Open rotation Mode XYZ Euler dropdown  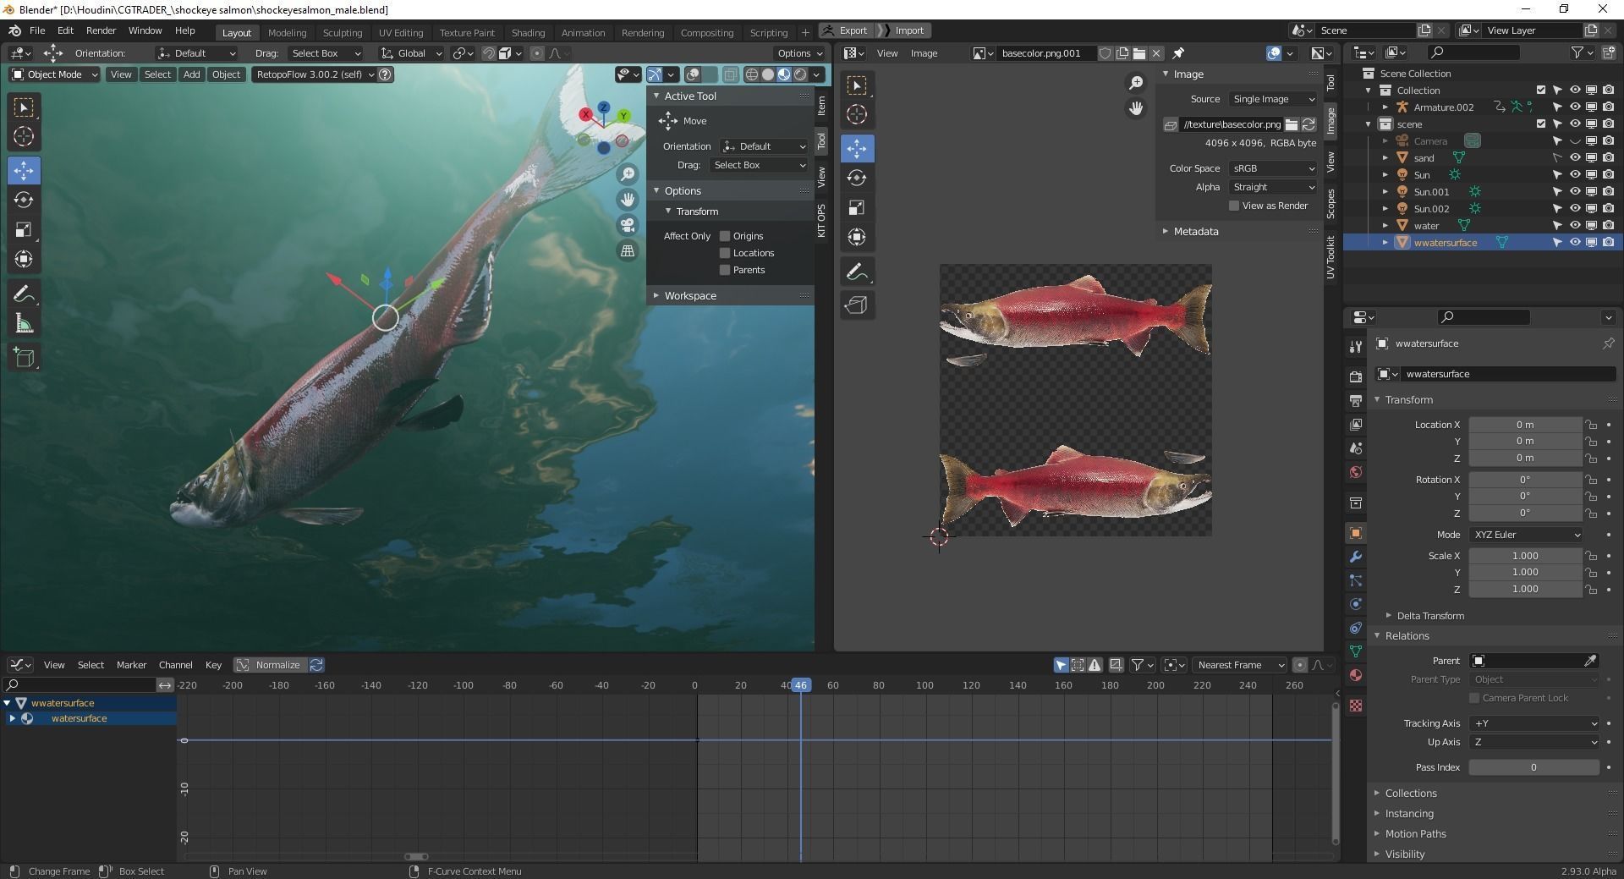click(x=1526, y=535)
